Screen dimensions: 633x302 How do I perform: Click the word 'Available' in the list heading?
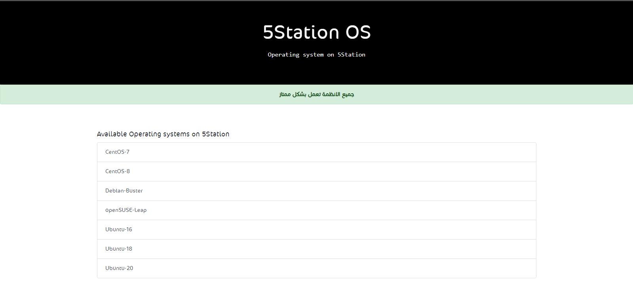coord(112,134)
